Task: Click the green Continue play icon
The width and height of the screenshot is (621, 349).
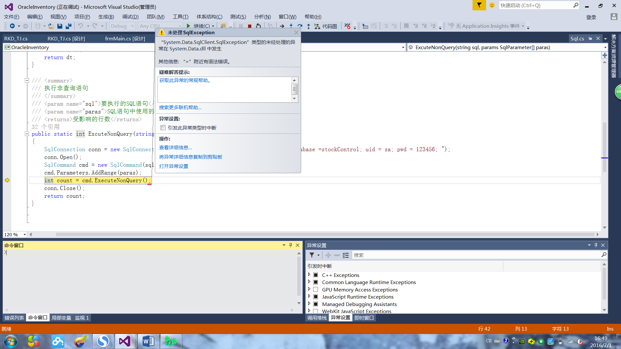Action: click(189, 26)
